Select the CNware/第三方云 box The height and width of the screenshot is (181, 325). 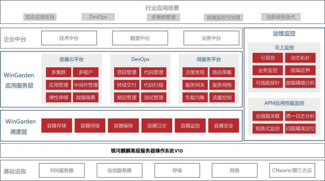click(x=292, y=170)
